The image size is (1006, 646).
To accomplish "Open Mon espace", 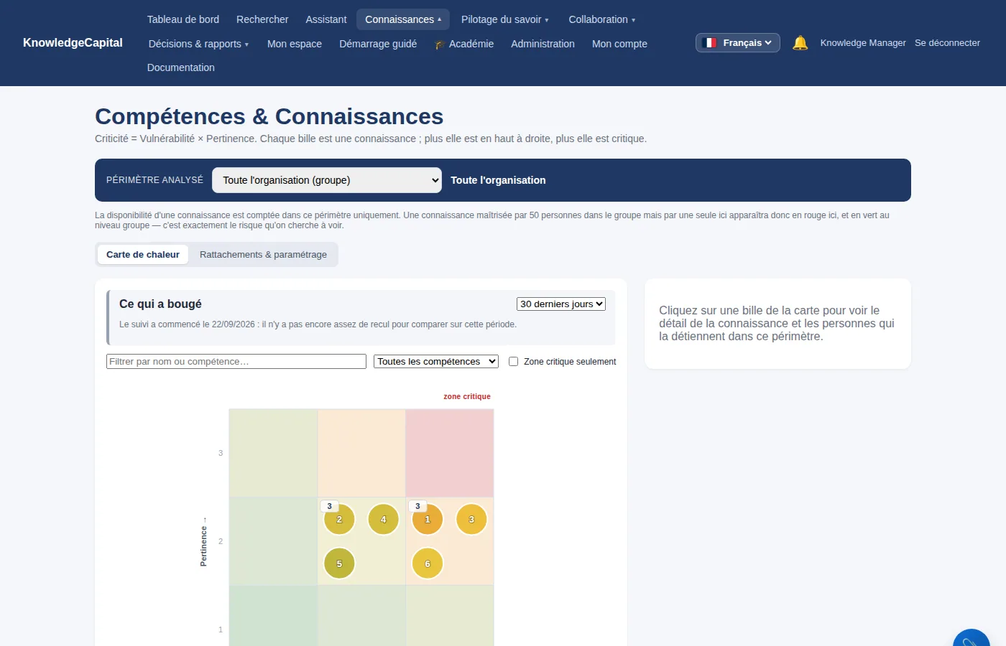I will [x=295, y=44].
